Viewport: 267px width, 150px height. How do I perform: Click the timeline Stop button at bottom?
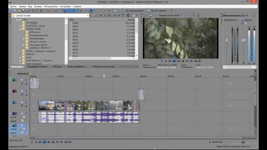pos(53,142)
